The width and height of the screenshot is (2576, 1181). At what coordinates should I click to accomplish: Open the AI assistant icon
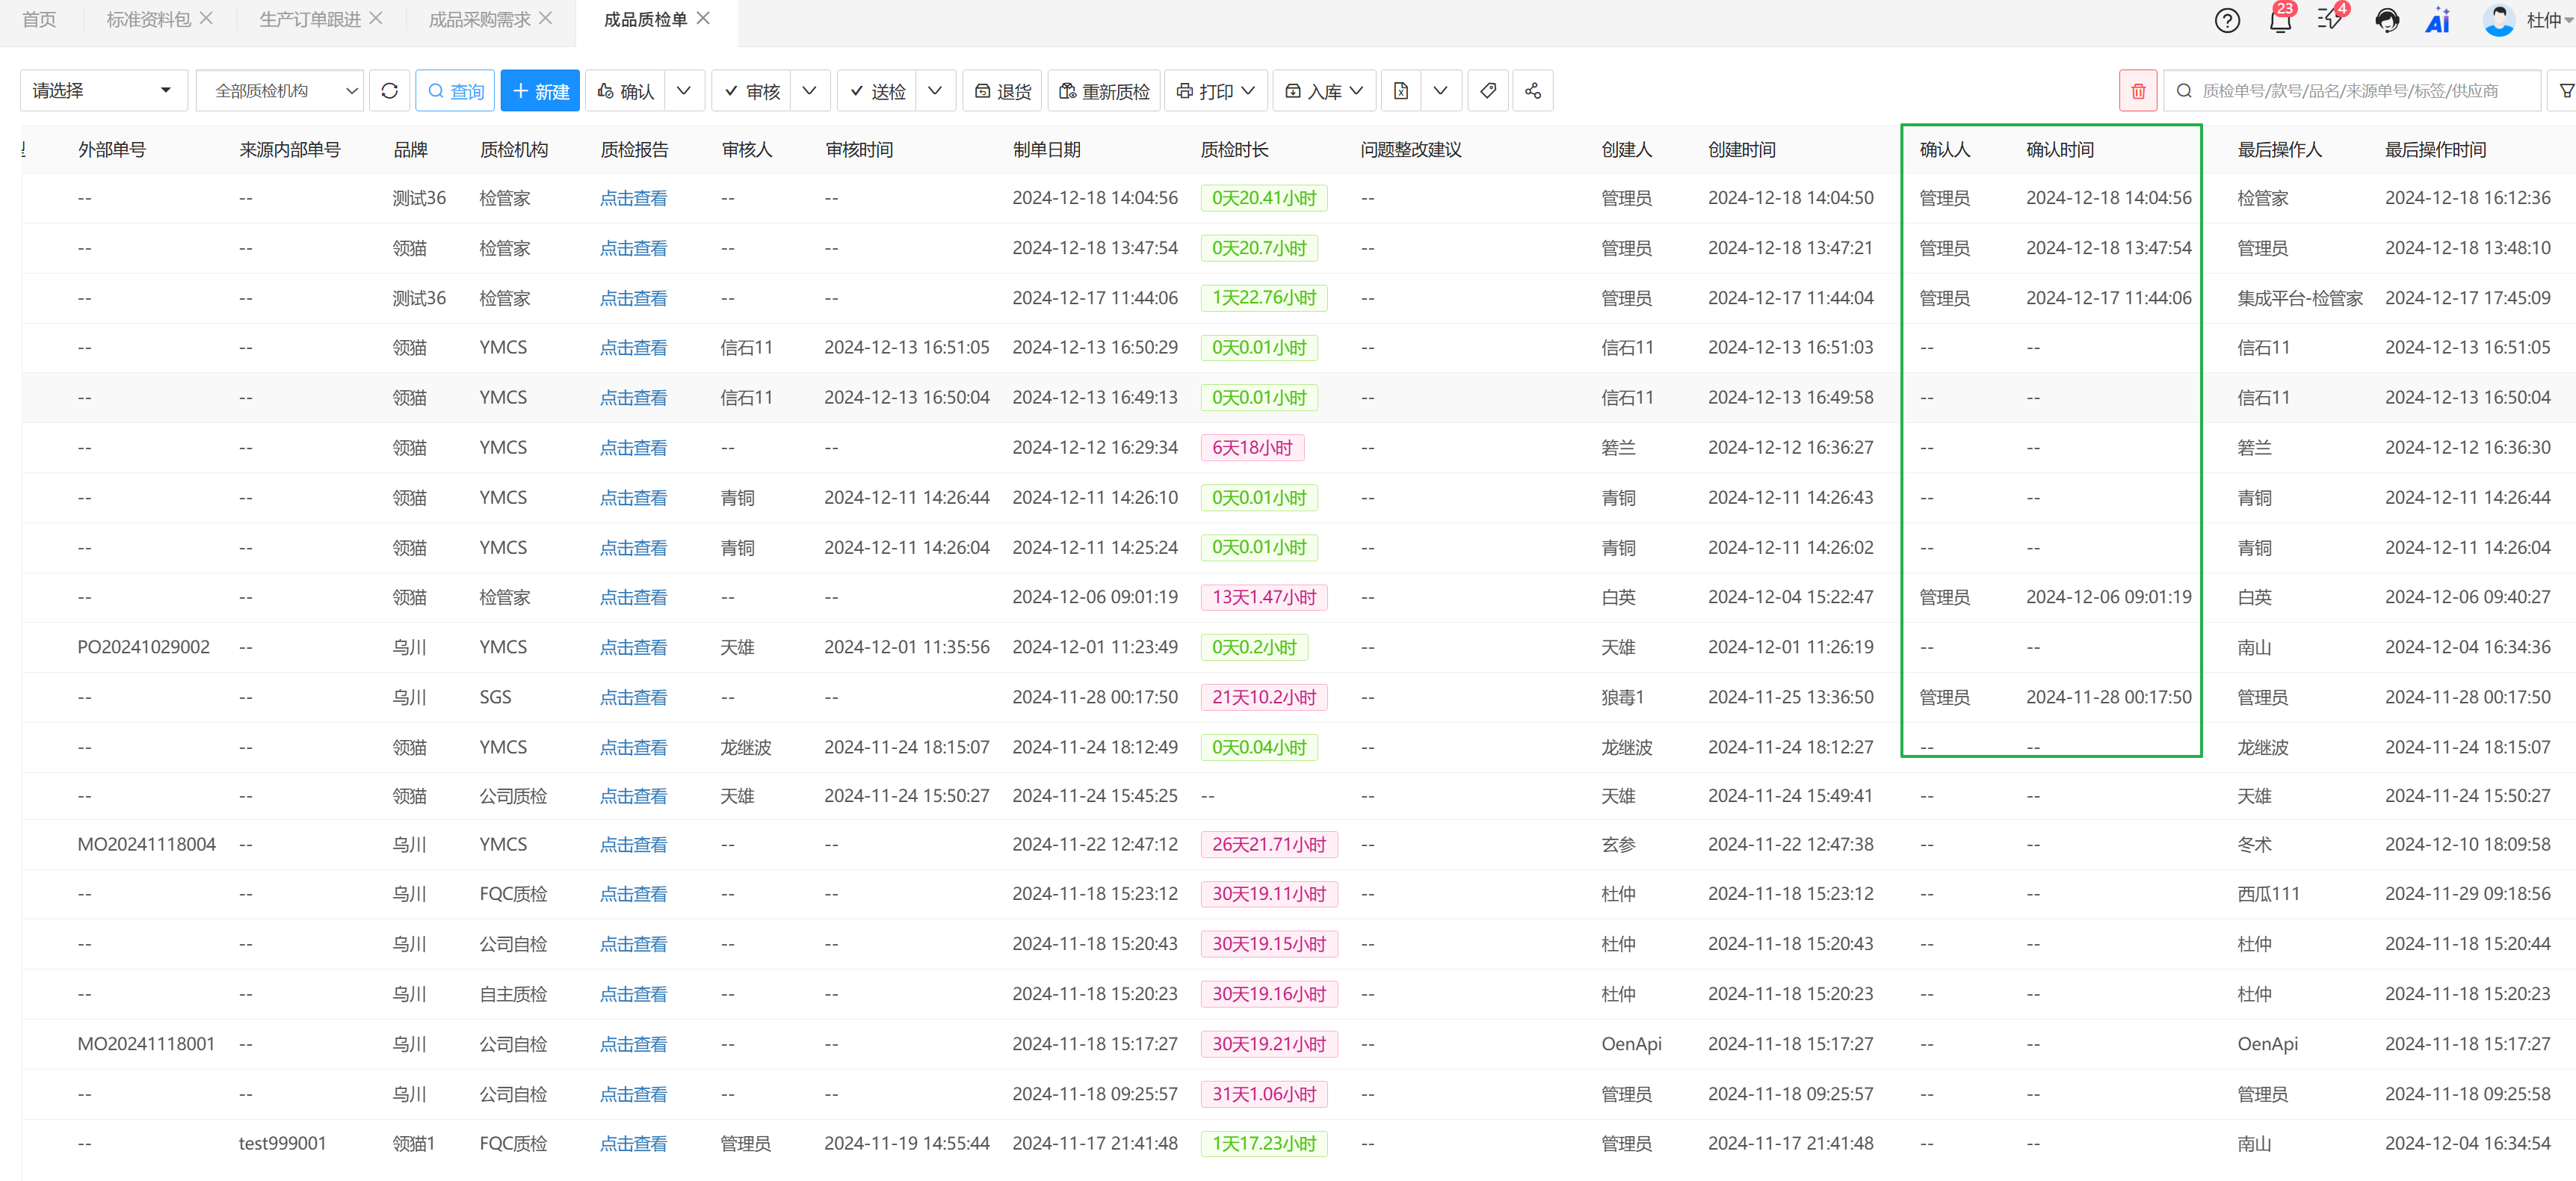click(2437, 21)
